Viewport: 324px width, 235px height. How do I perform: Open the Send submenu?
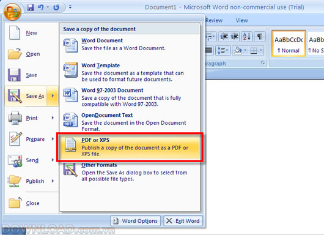click(32, 160)
